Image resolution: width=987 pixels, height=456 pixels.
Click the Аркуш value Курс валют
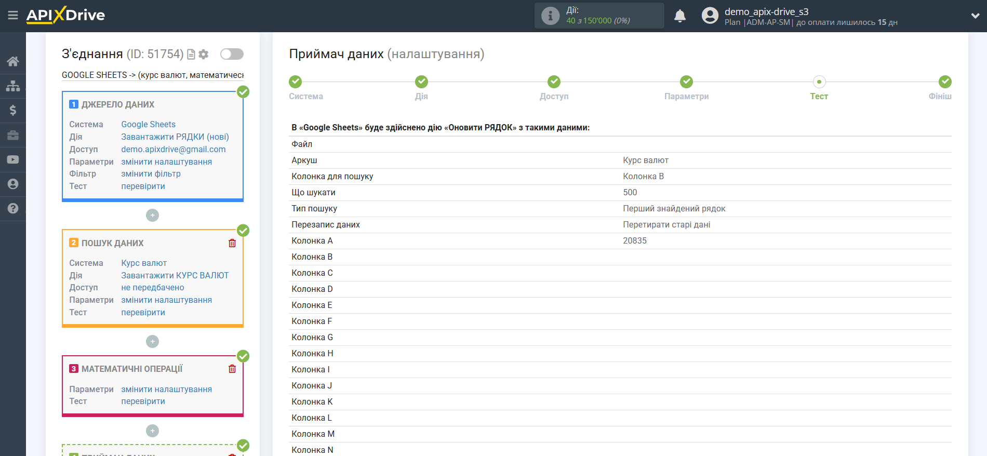point(646,160)
